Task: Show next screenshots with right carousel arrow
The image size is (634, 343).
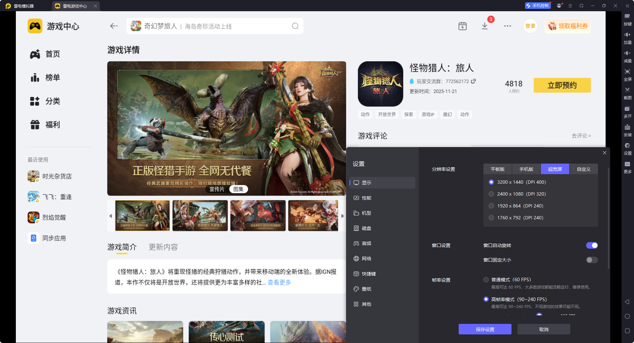Action: tap(343, 216)
